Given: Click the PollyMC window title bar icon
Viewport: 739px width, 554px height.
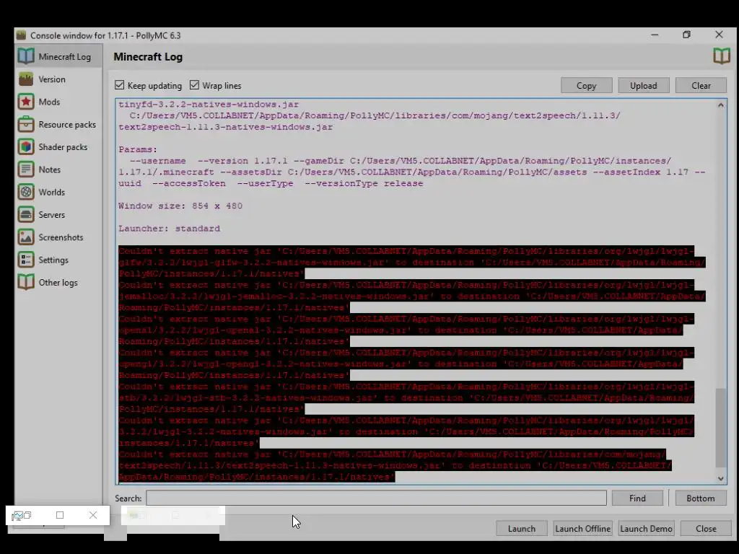Looking at the screenshot, I should click(x=21, y=35).
